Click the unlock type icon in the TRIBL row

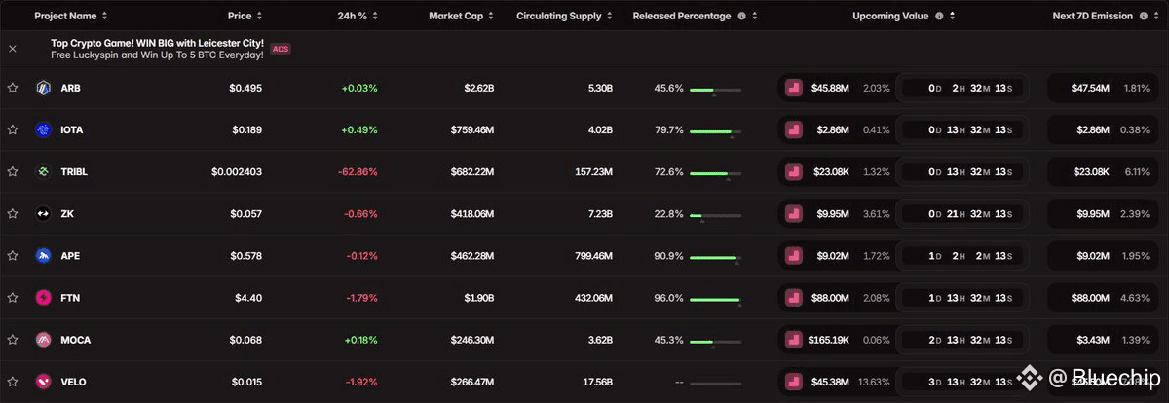point(793,171)
